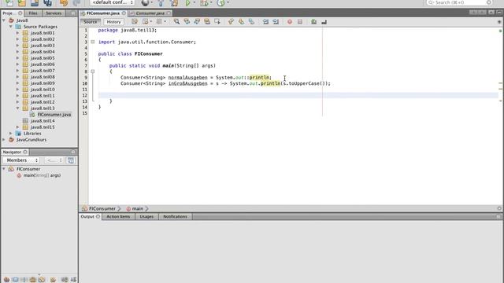This screenshot has height=283, width=504.
Task: Click Find Next Occurrence icon
Action: pos(197,22)
